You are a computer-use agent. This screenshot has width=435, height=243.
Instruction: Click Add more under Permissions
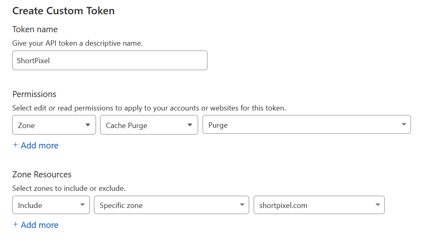coord(39,146)
